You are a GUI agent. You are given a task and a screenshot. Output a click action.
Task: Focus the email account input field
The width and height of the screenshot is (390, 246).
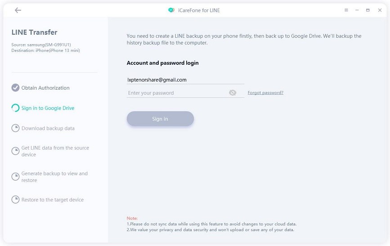pos(185,80)
